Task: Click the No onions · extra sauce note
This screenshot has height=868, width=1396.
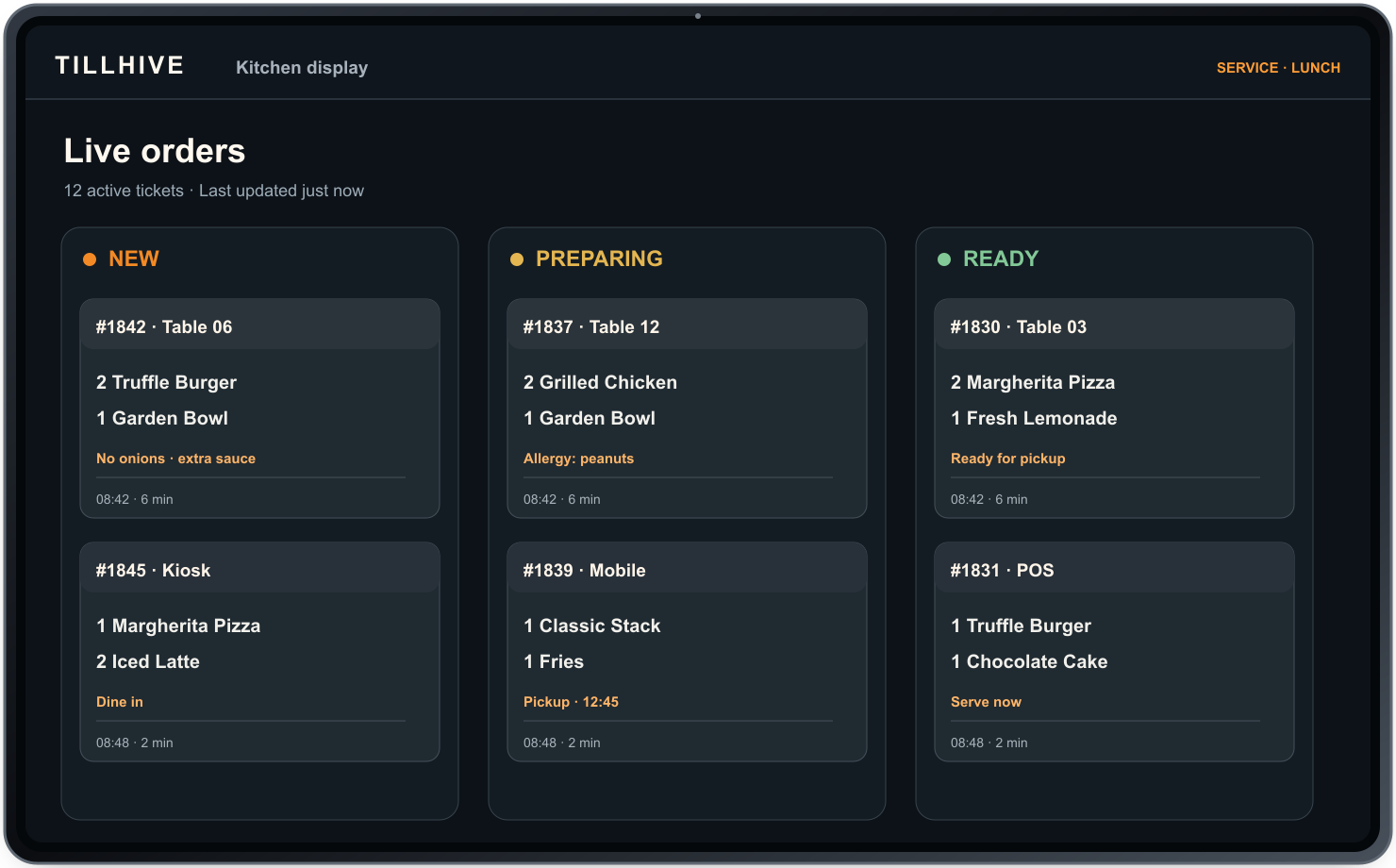Action: tap(175, 459)
